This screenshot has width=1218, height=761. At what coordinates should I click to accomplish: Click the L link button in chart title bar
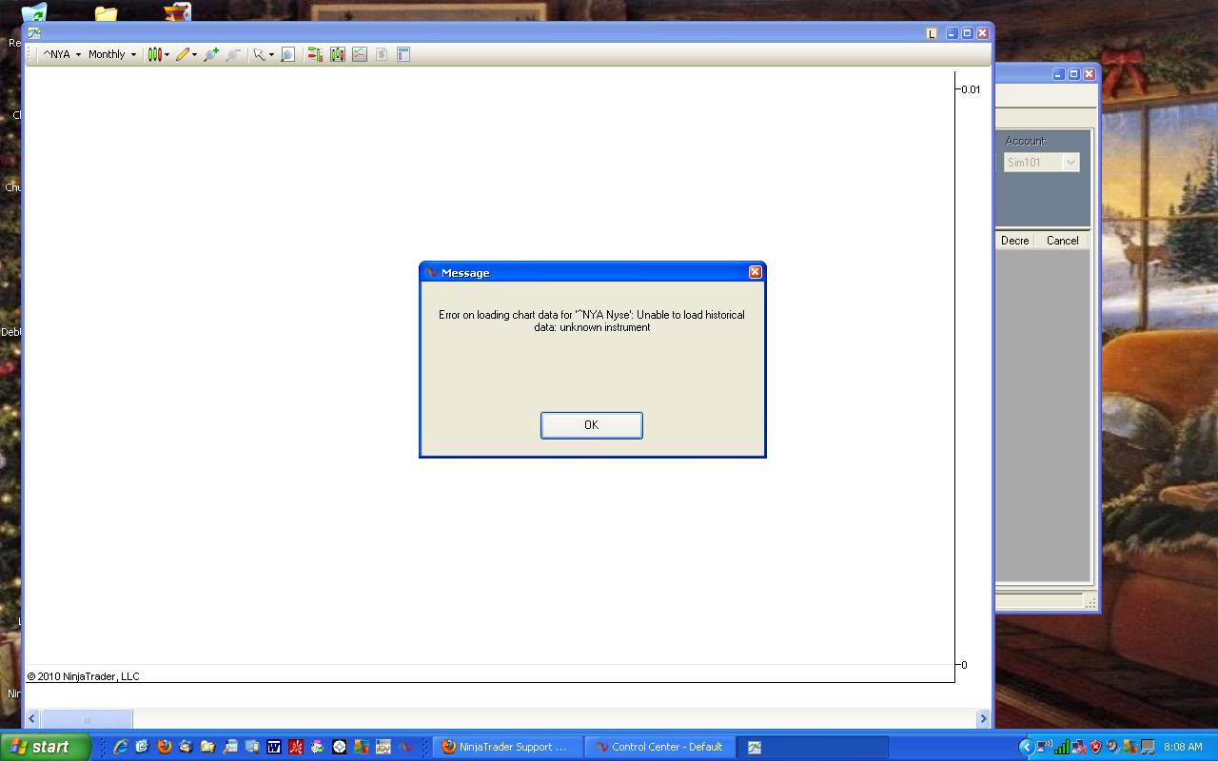(x=932, y=33)
